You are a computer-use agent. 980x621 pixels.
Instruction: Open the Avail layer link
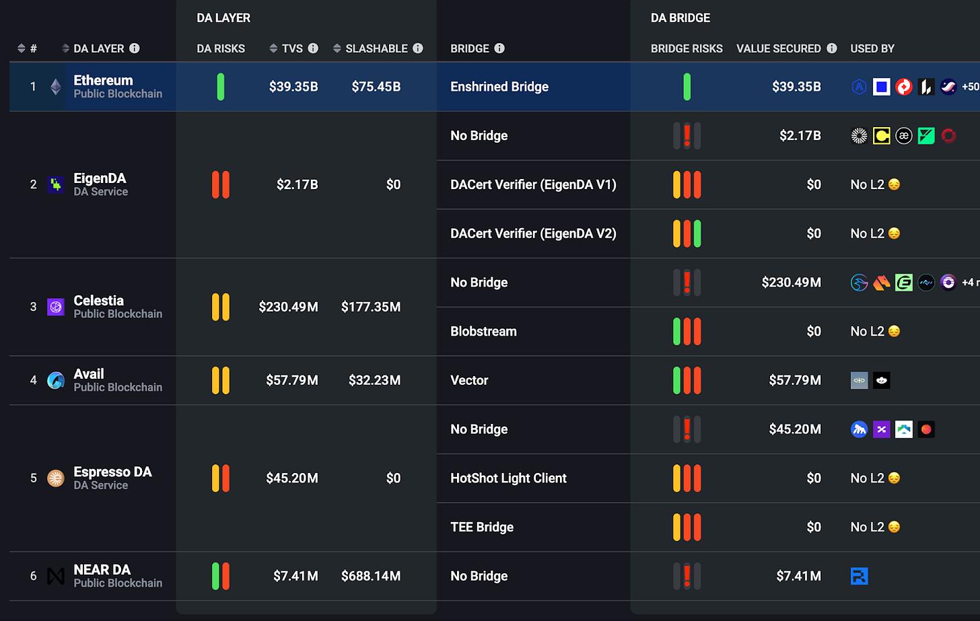pyautogui.click(x=89, y=374)
